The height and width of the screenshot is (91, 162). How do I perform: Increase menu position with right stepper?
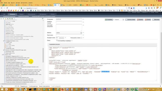coord(63,38)
